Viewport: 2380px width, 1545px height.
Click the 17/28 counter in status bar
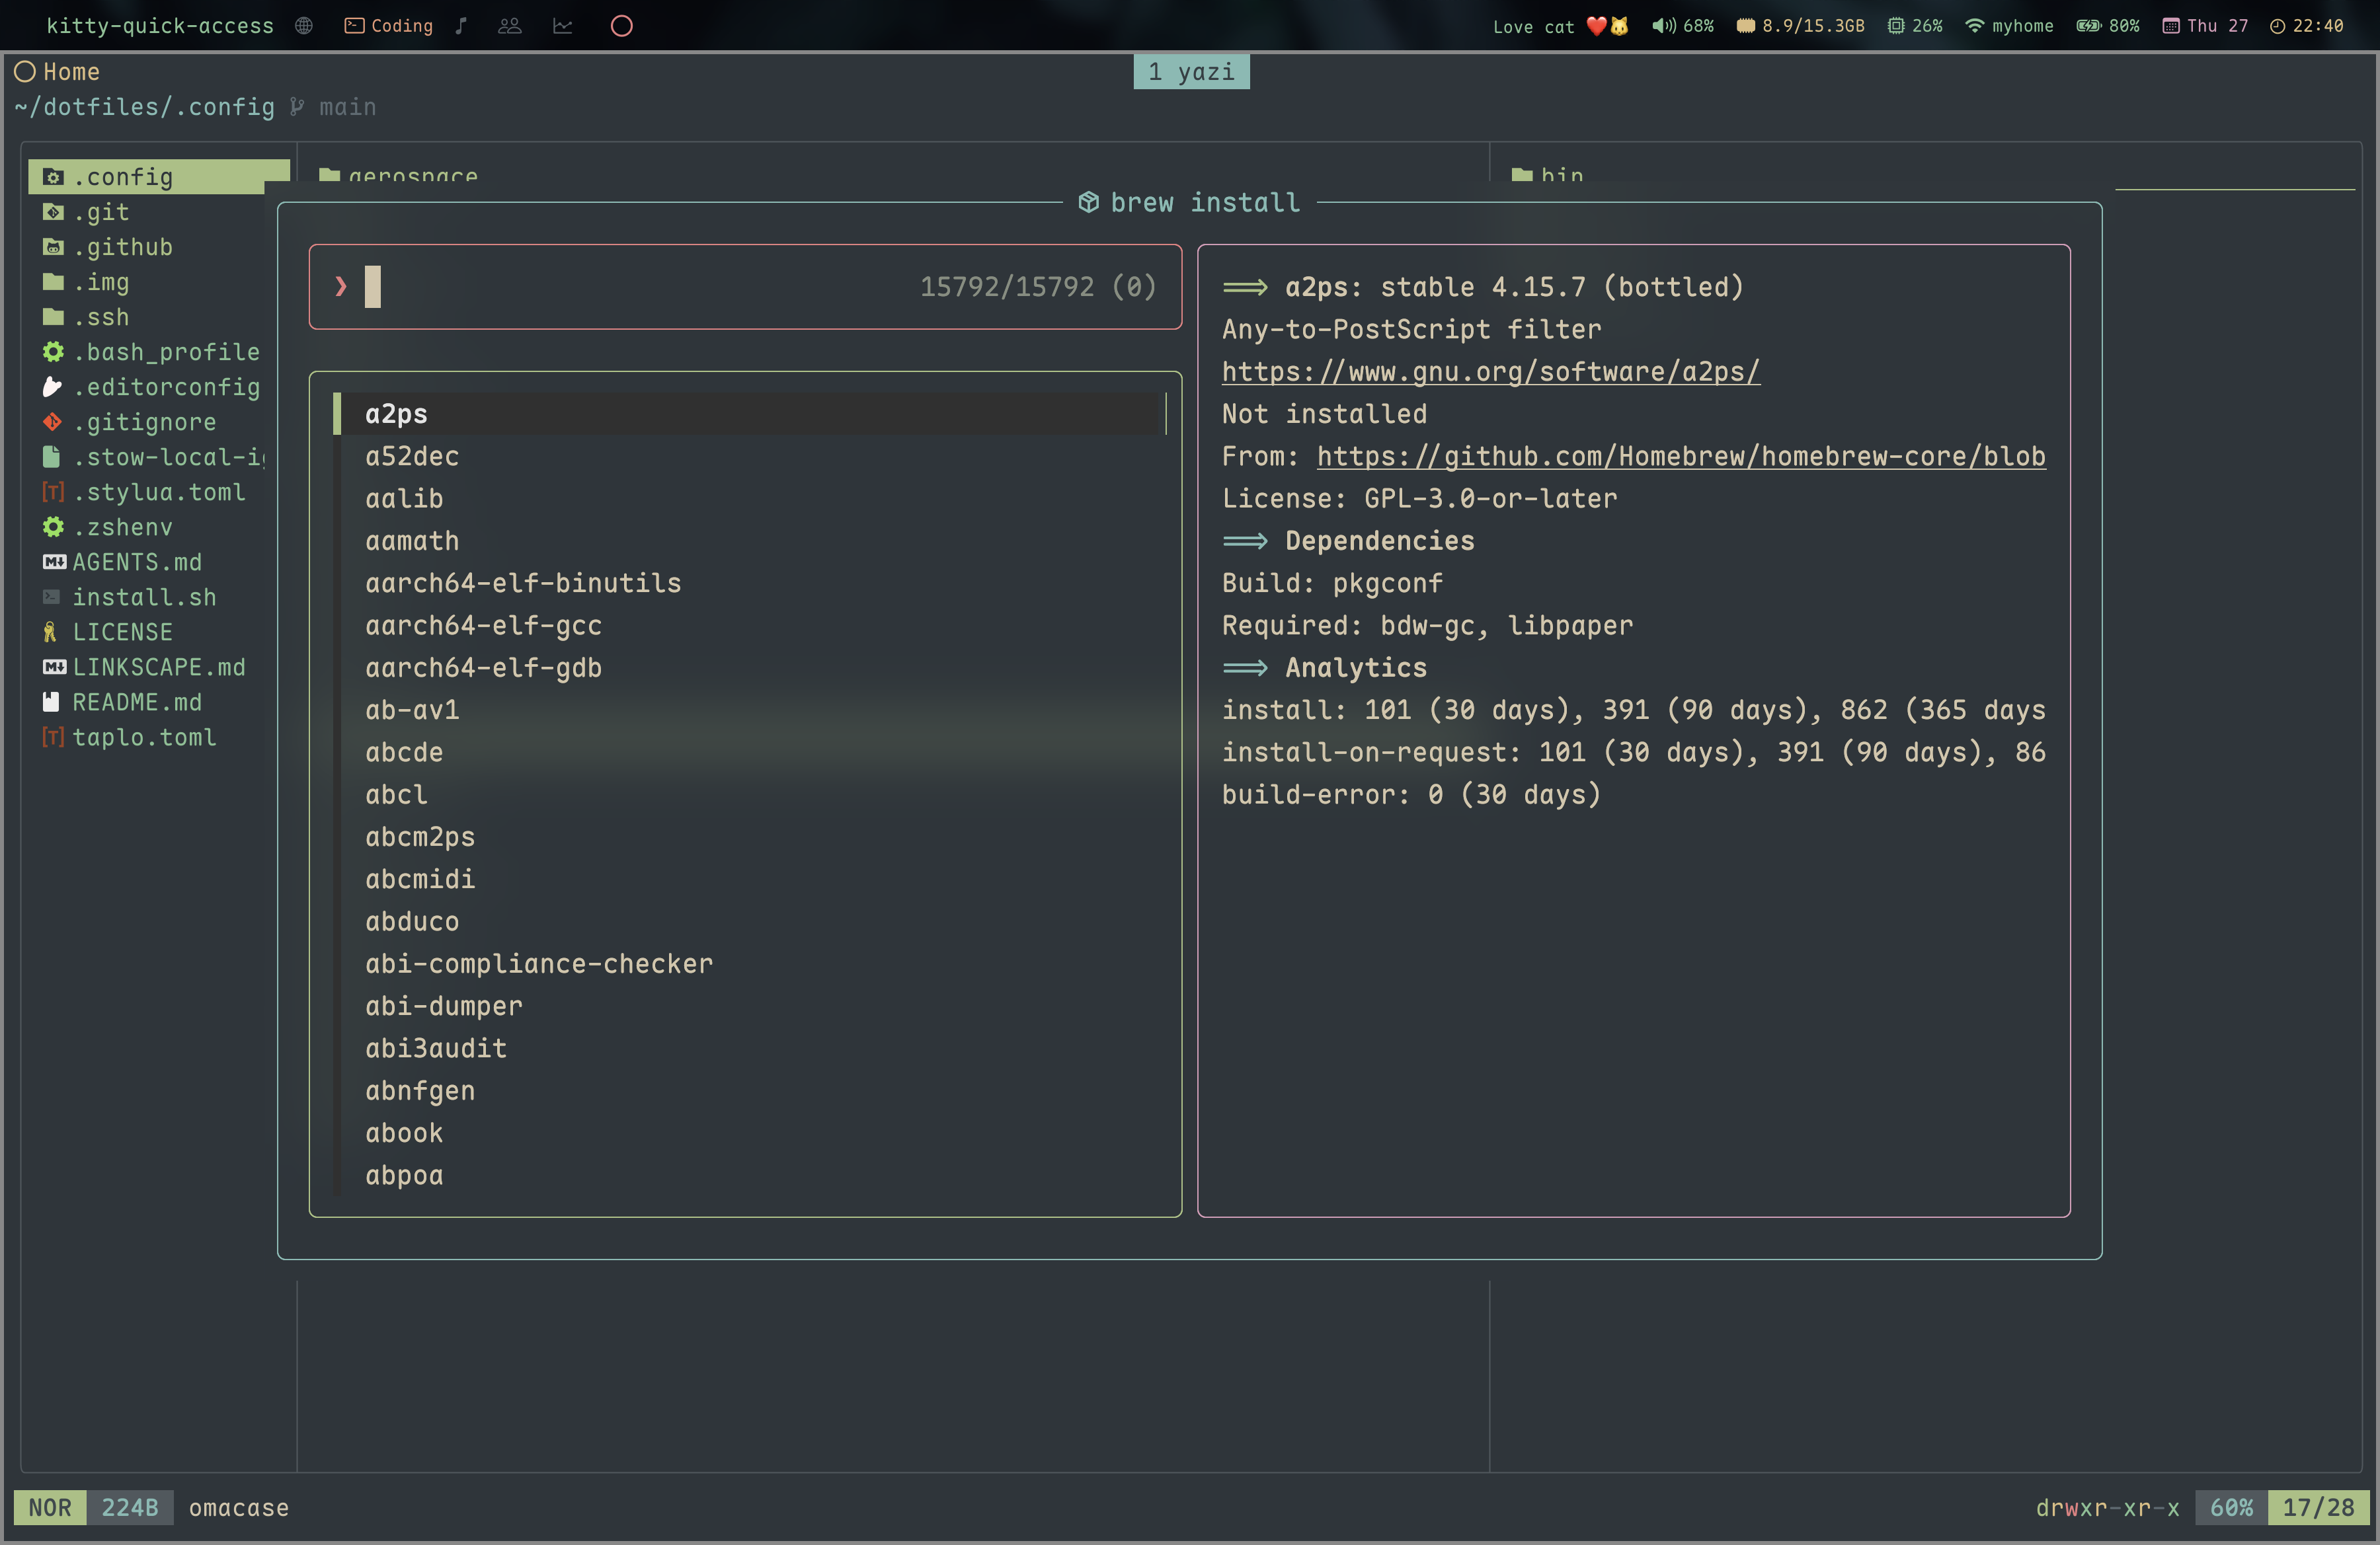tap(2318, 1507)
